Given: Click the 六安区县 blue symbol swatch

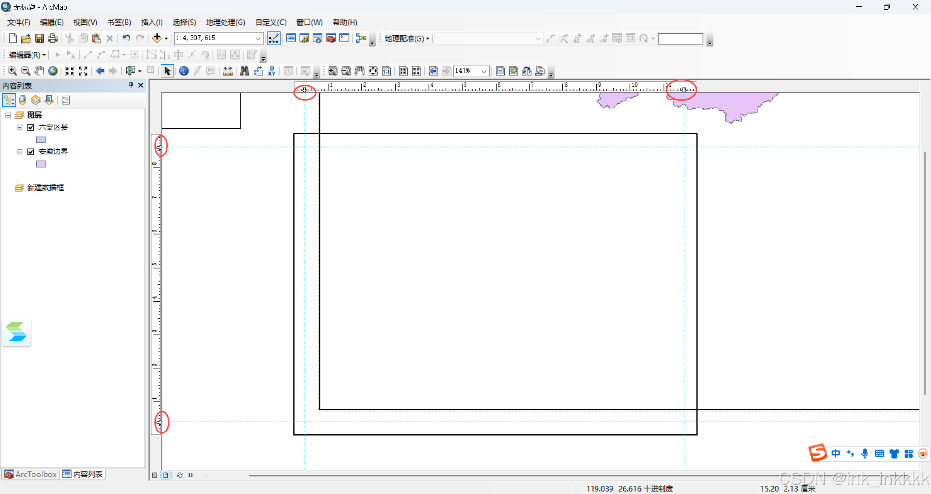Looking at the screenshot, I should coord(41,139).
